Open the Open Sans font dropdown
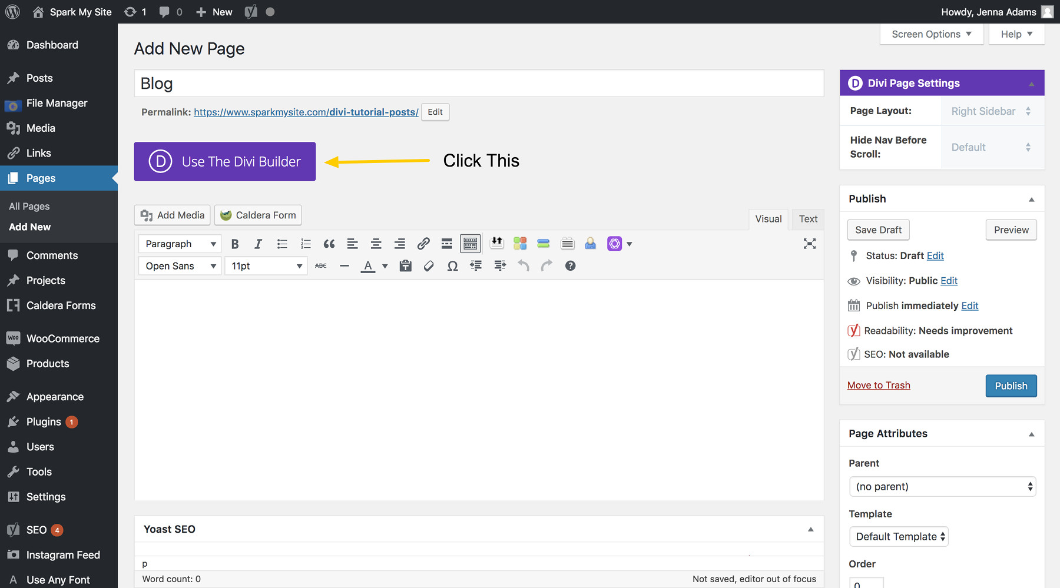 pyautogui.click(x=180, y=266)
